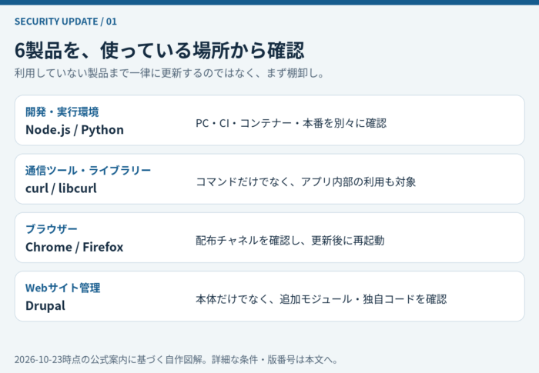This screenshot has width=539, height=373.
Task: Select the headline '6製品を、使っている場所から確認'
Action: pyautogui.click(x=159, y=51)
